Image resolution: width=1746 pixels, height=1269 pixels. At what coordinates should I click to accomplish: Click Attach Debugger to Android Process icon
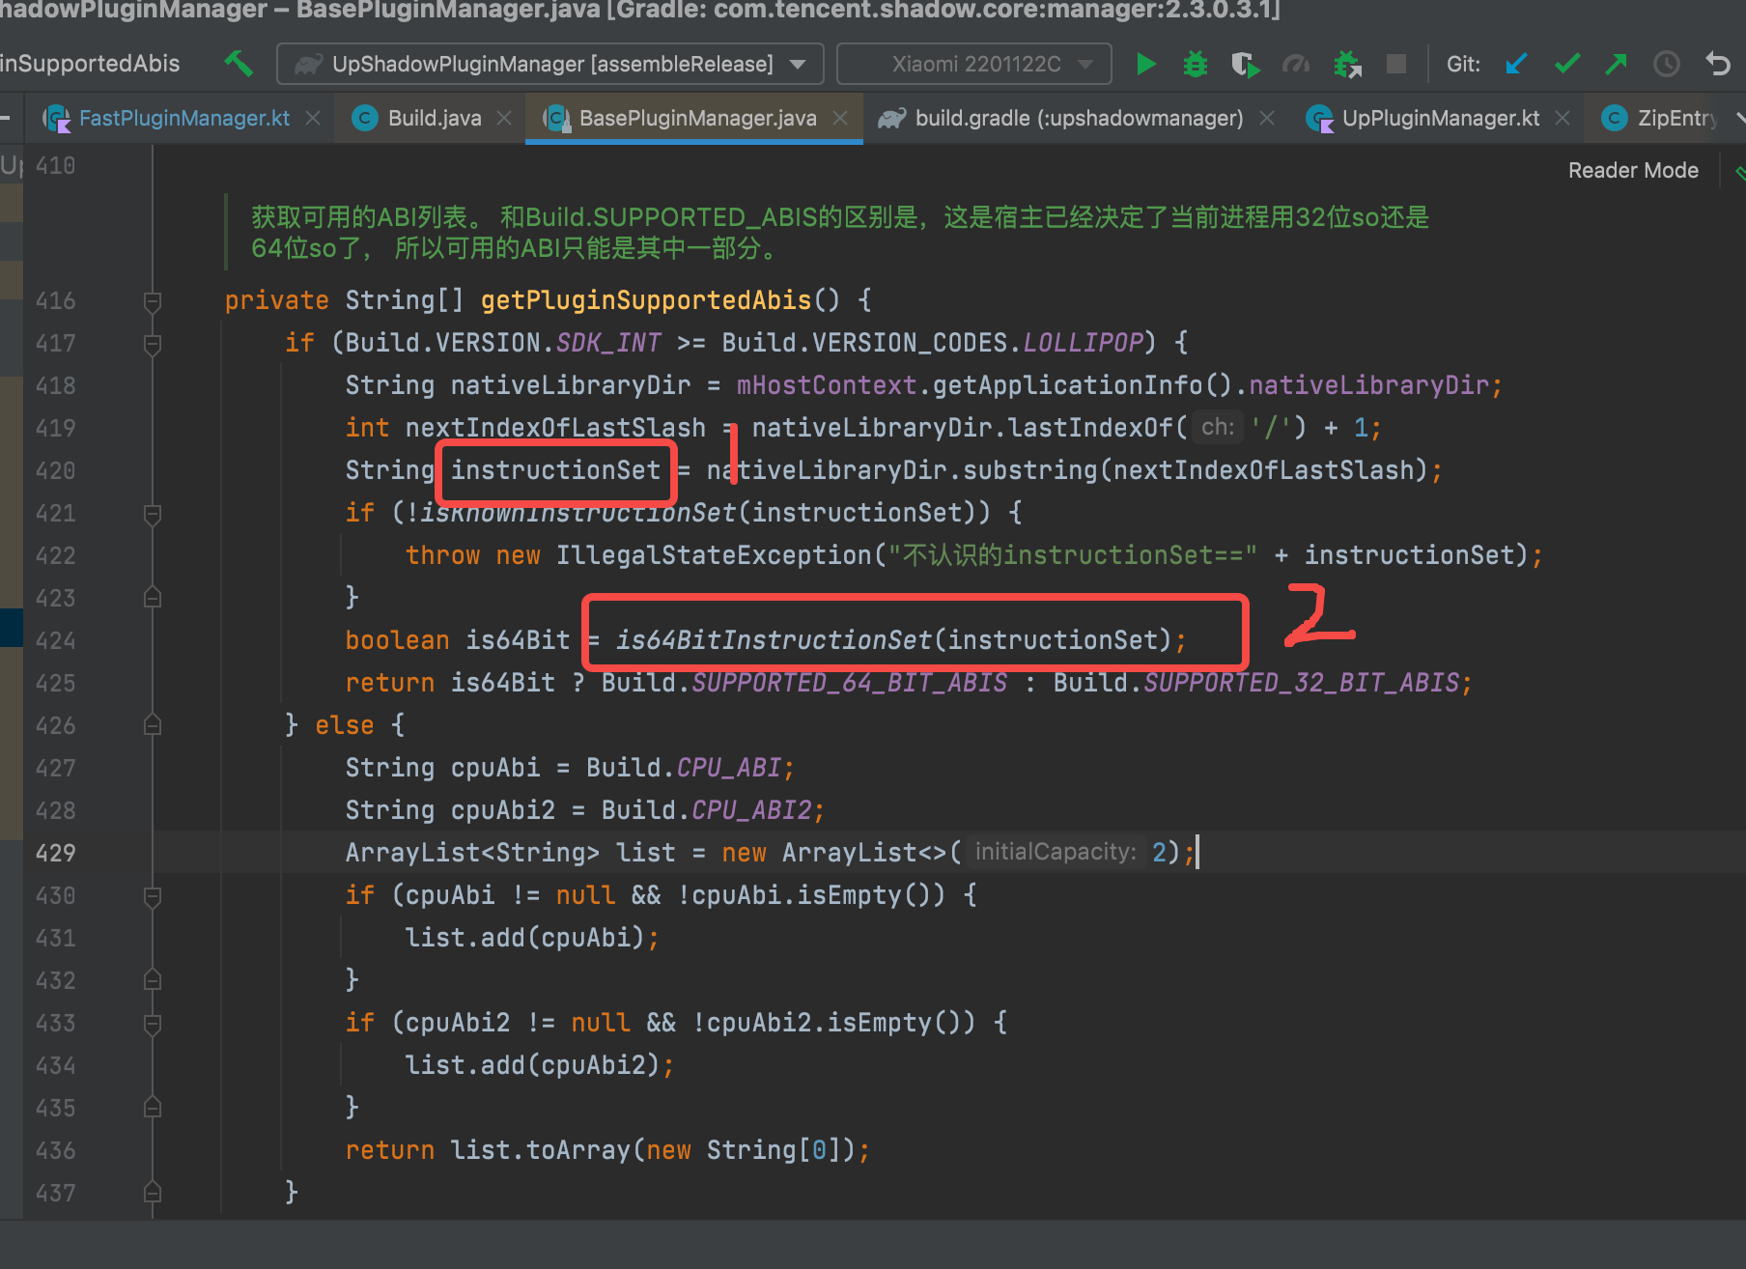1347,64
